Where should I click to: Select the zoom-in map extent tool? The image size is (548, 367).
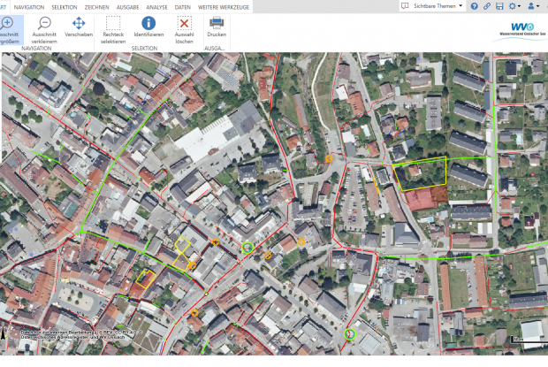pyautogui.click(x=7, y=27)
